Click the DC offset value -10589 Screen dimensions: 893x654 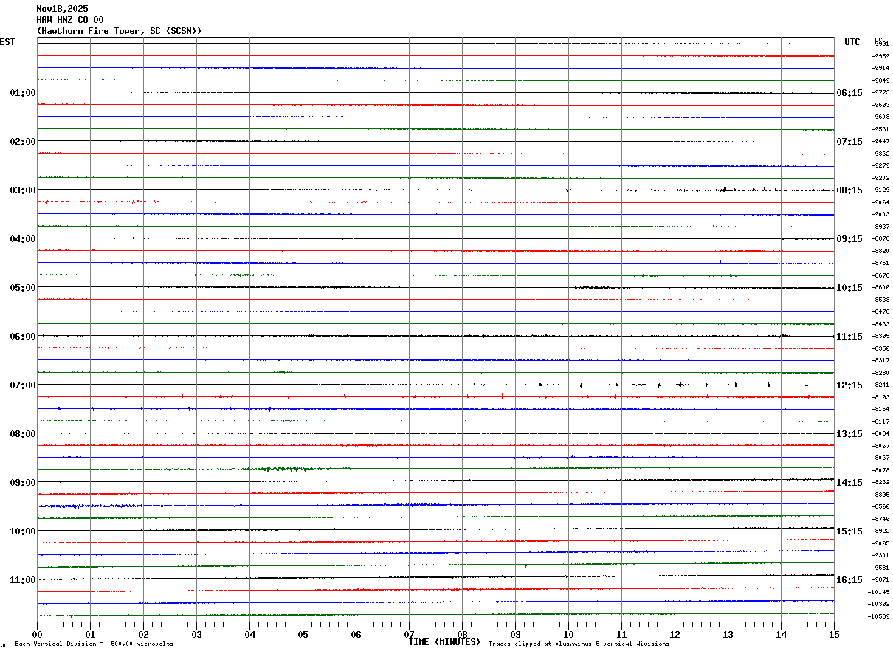tap(879, 616)
